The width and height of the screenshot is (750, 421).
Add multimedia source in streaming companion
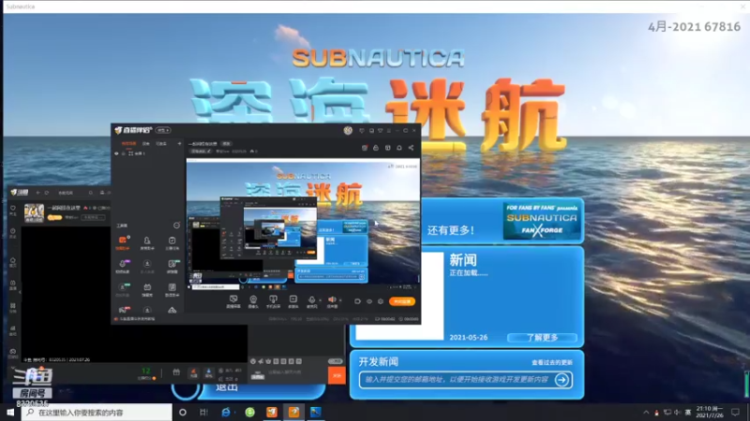click(293, 299)
